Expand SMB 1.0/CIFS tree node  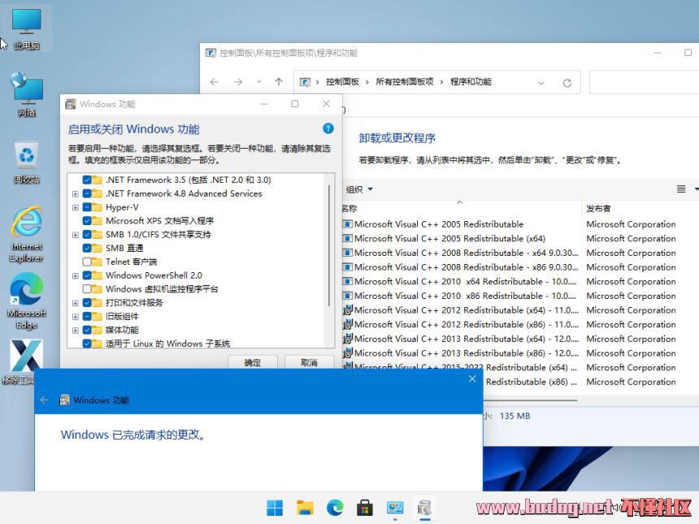pyautogui.click(x=76, y=235)
